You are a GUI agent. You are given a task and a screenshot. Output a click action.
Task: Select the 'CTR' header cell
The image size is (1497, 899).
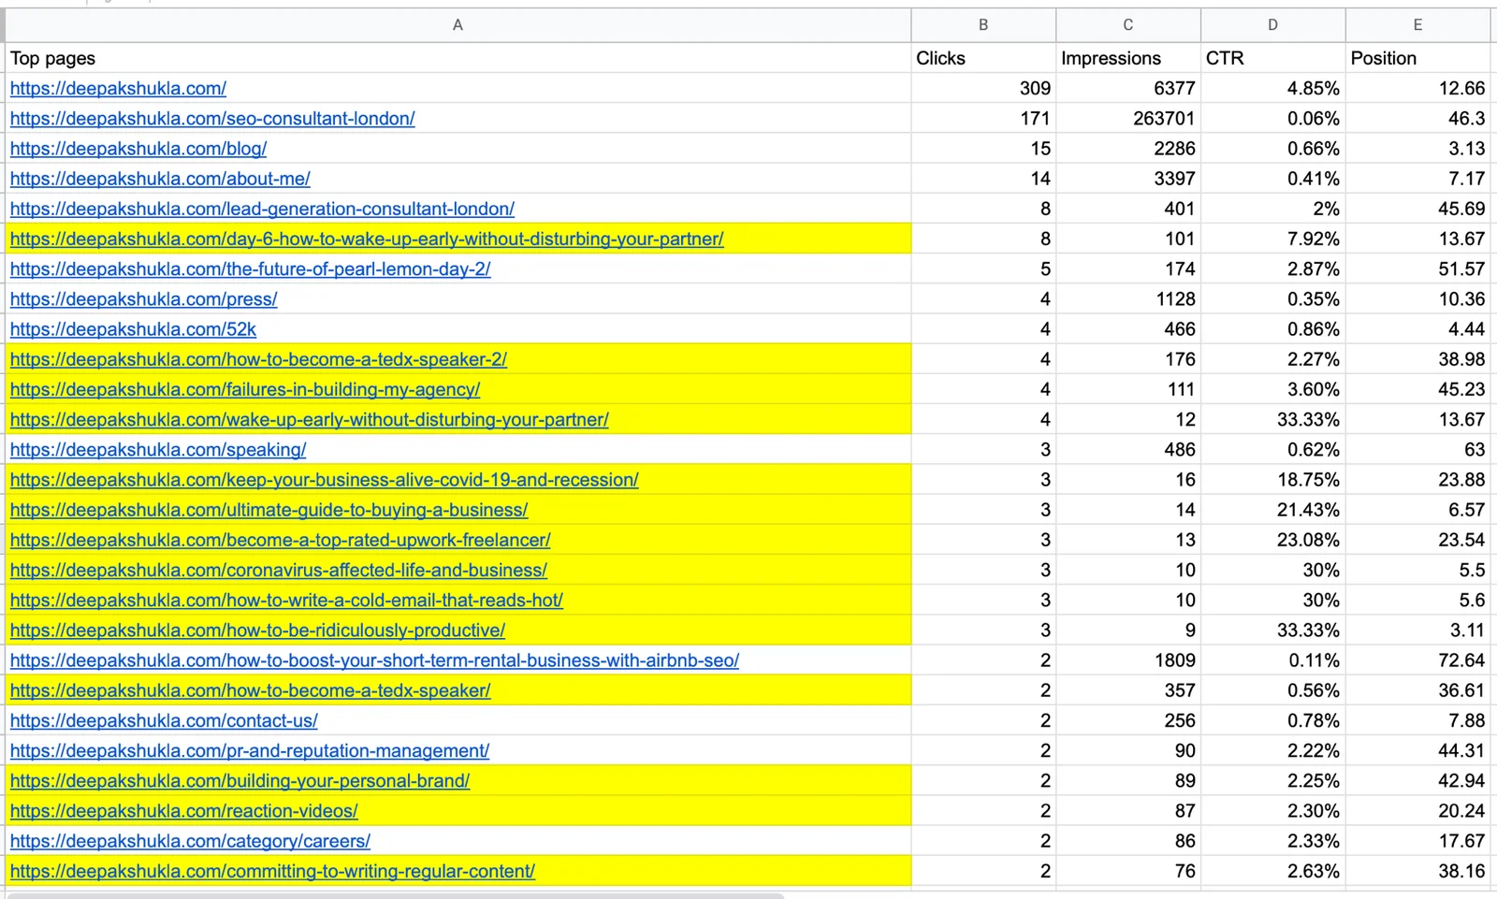[1272, 58]
